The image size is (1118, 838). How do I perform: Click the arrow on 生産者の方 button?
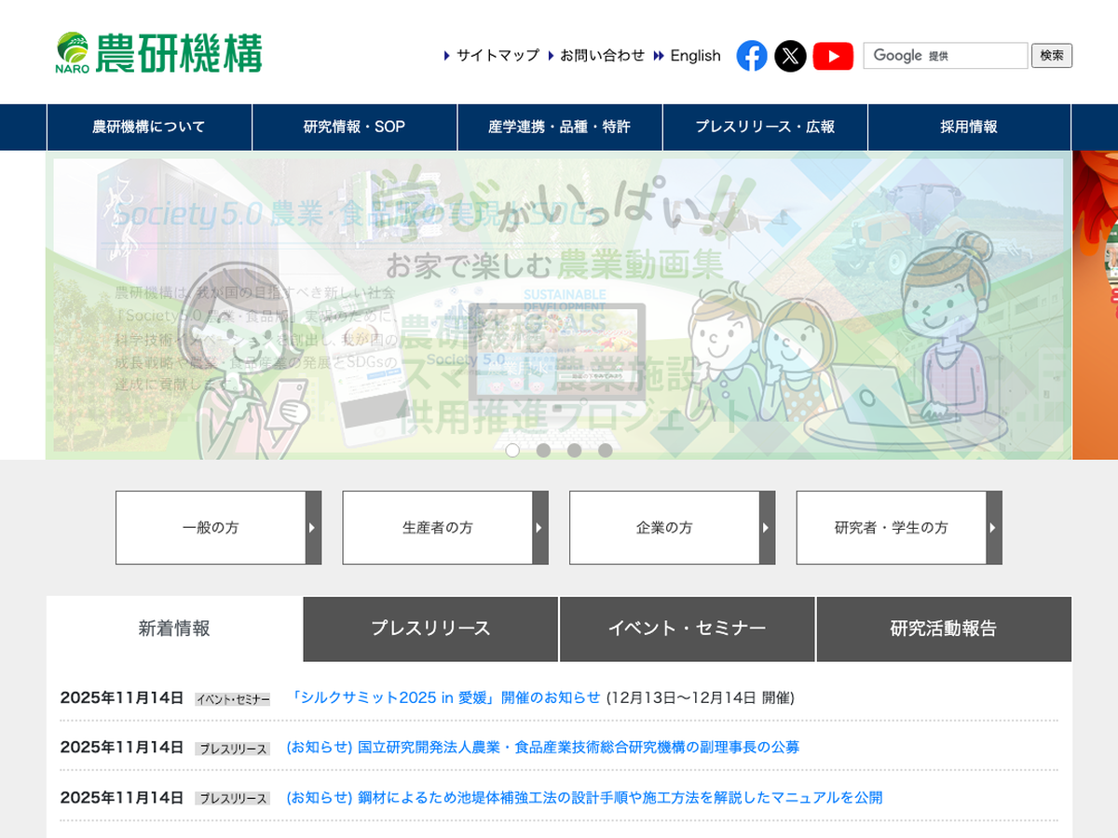click(539, 528)
